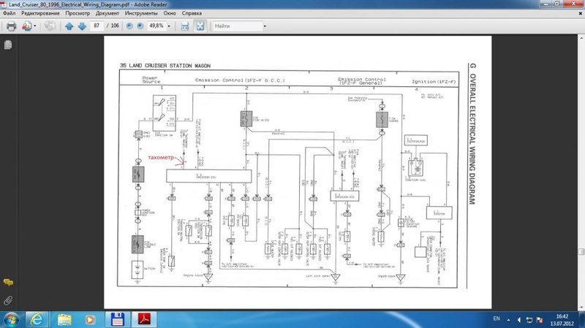
Task: Click the vertical scrollbar thumb
Action: point(581,252)
